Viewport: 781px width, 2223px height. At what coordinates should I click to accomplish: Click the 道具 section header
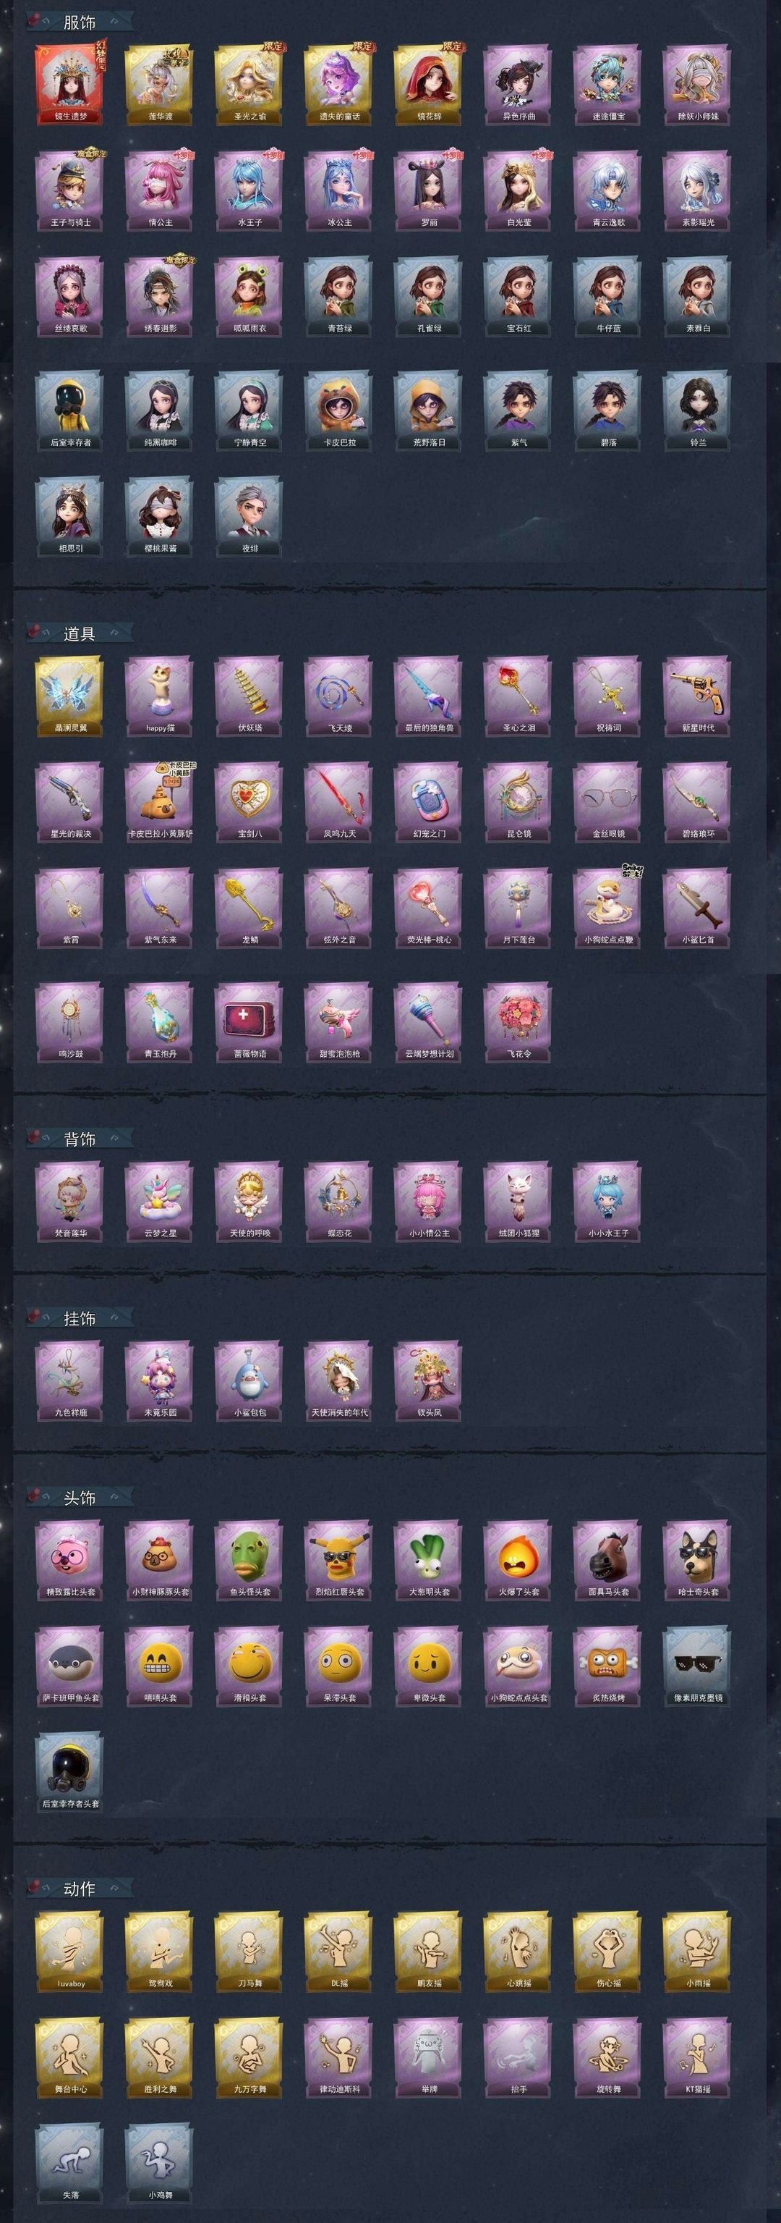(x=80, y=633)
